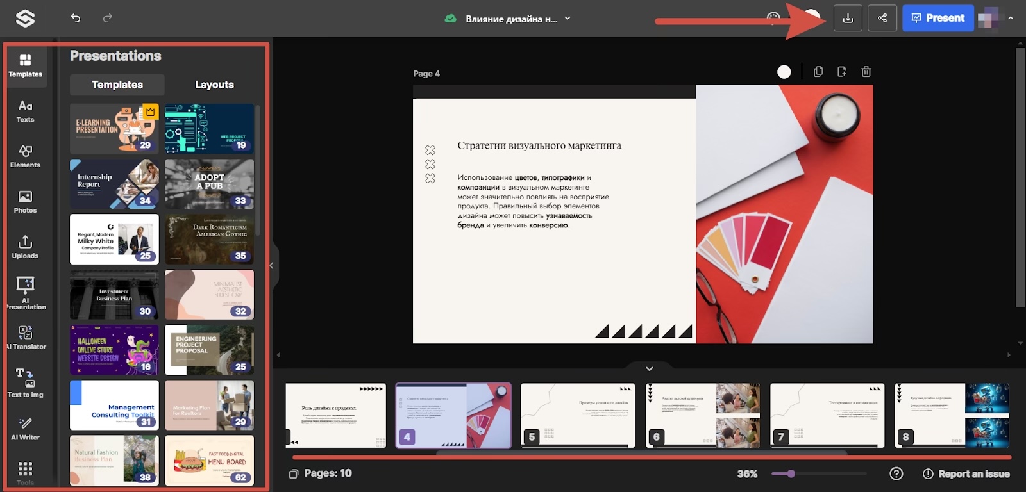Choose the Adopt a Pub template
The image size is (1026, 492).
[210, 184]
